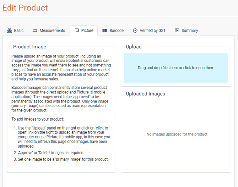This screenshot has height=187, width=238.
Task: Open the Measurements tab
Action: 52,31
